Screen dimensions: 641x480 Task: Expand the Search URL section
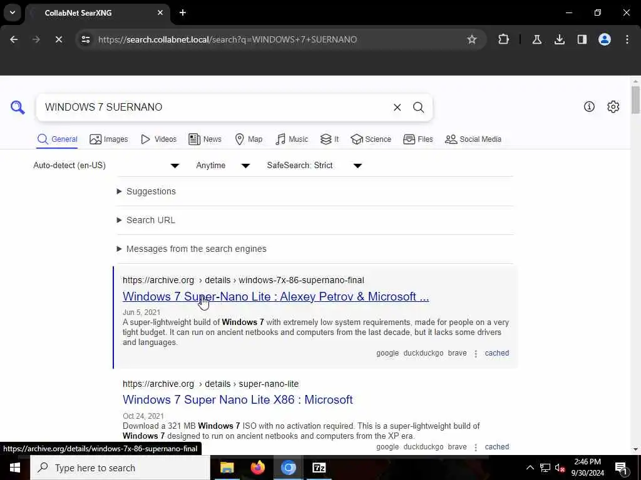click(x=146, y=220)
